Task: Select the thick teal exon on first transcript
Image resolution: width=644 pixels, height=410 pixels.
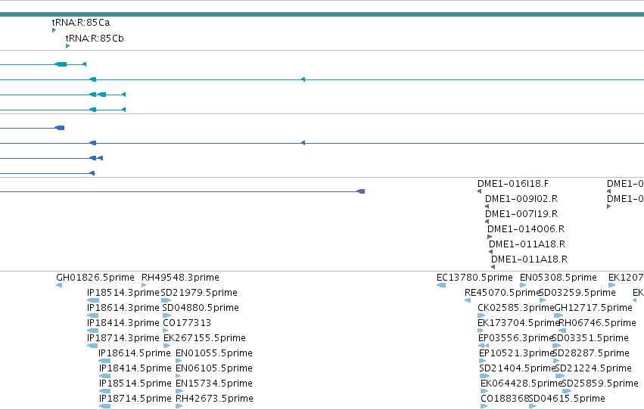Action: (x=61, y=64)
